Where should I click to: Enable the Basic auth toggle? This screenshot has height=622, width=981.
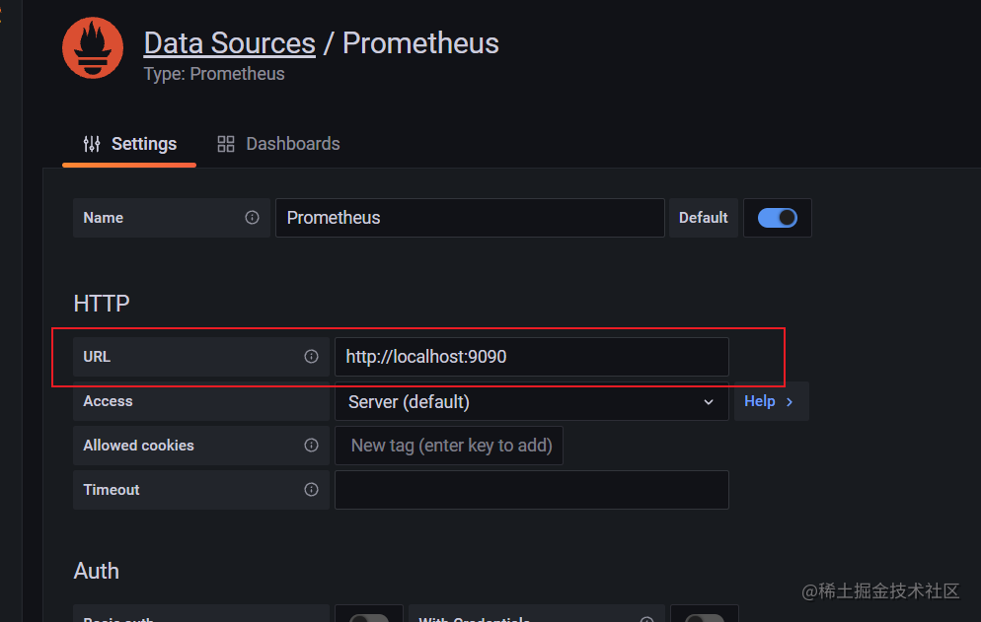[x=369, y=617]
